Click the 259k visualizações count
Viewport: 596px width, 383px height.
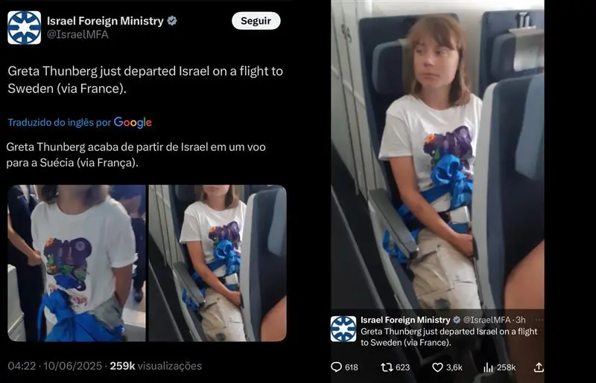pos(155,366)
